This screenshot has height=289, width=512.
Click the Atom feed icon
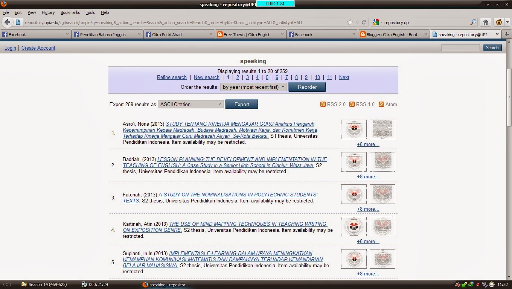(380, 104)
